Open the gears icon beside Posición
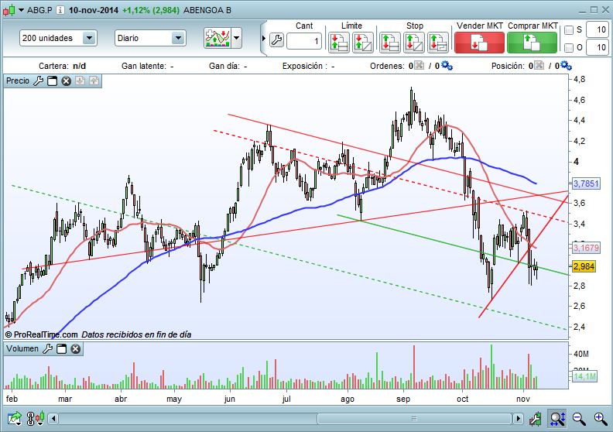 (x=566, y=65)
